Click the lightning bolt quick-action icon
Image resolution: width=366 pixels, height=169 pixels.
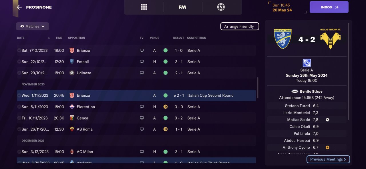(x=221, y=7)
